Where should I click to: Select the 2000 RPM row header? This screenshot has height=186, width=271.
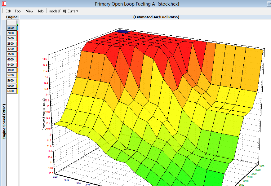tap(11, 33)
